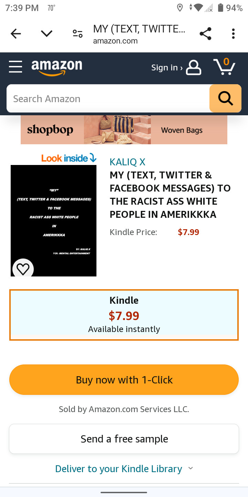Open author KALIQ X link

(127, 162)
